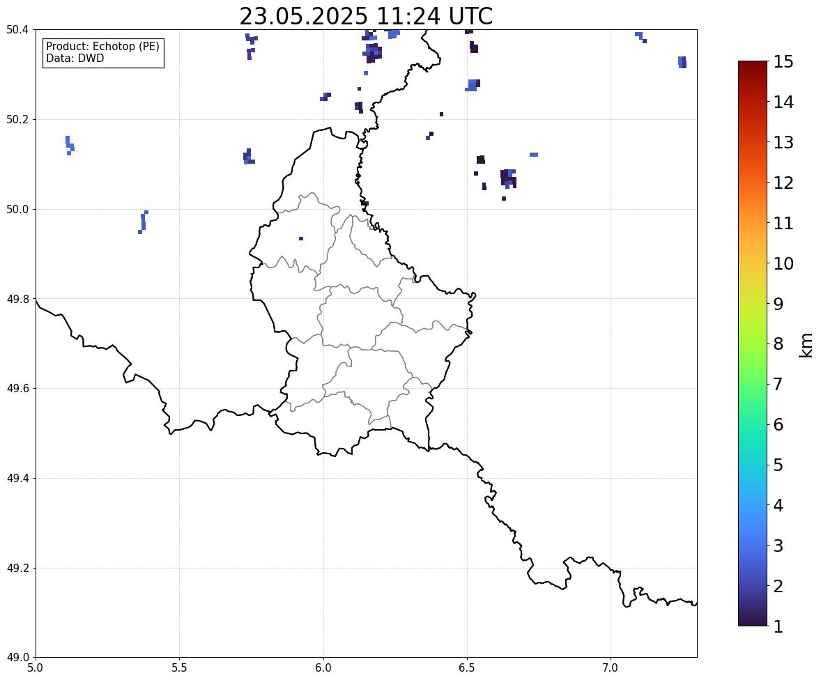Click the colorbar tick label 7
Screen dimensions: 821x680
point(778,384)
